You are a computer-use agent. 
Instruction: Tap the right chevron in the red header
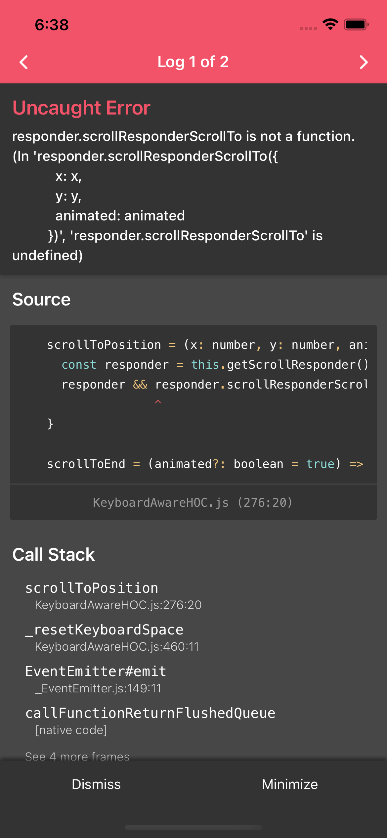[363, 62]
